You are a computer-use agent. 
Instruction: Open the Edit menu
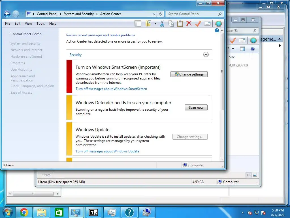pos(18,24)
